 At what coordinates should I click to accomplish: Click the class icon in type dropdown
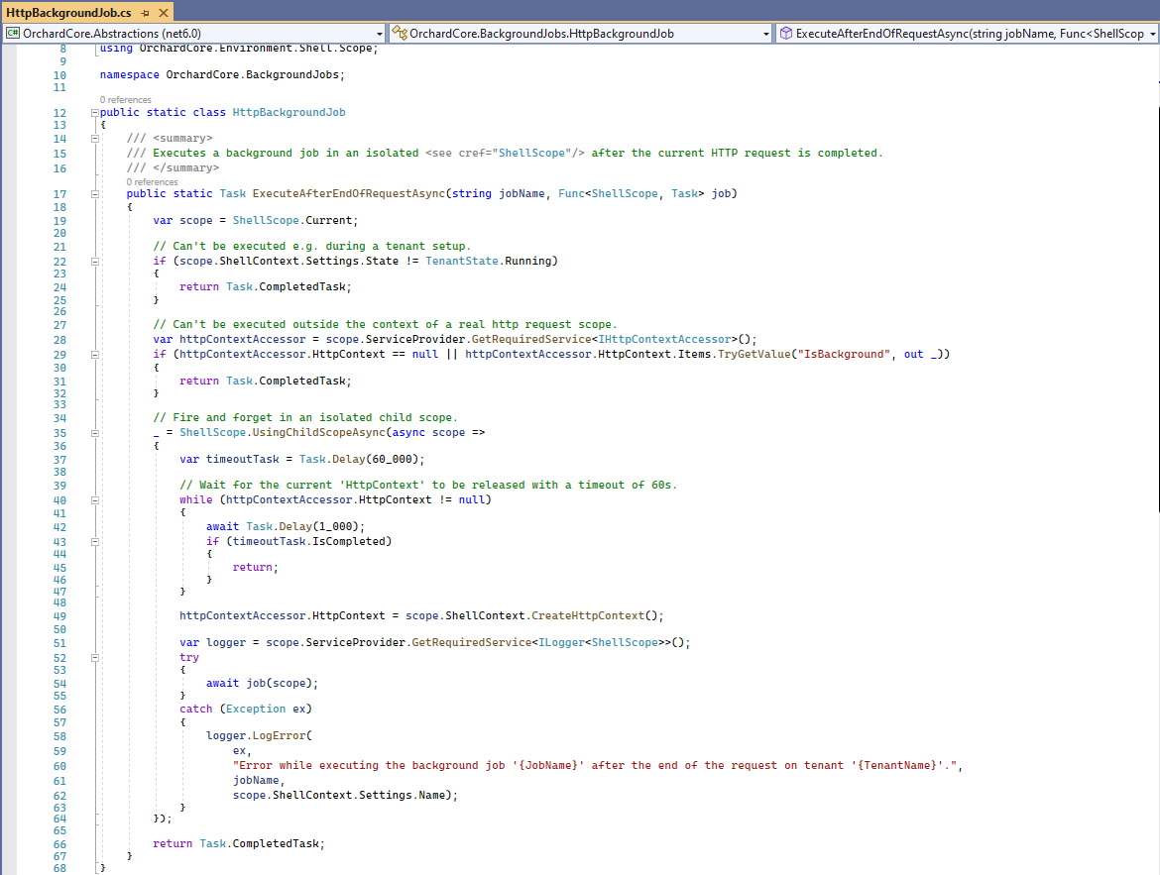pos(400,34)
